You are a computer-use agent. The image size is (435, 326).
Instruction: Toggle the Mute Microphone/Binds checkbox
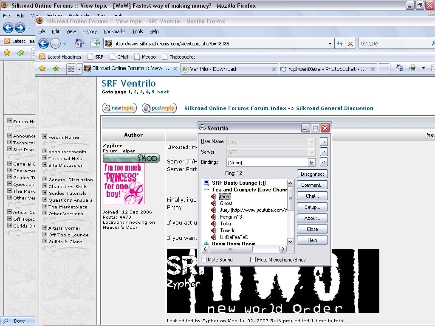tap(253, 260)
